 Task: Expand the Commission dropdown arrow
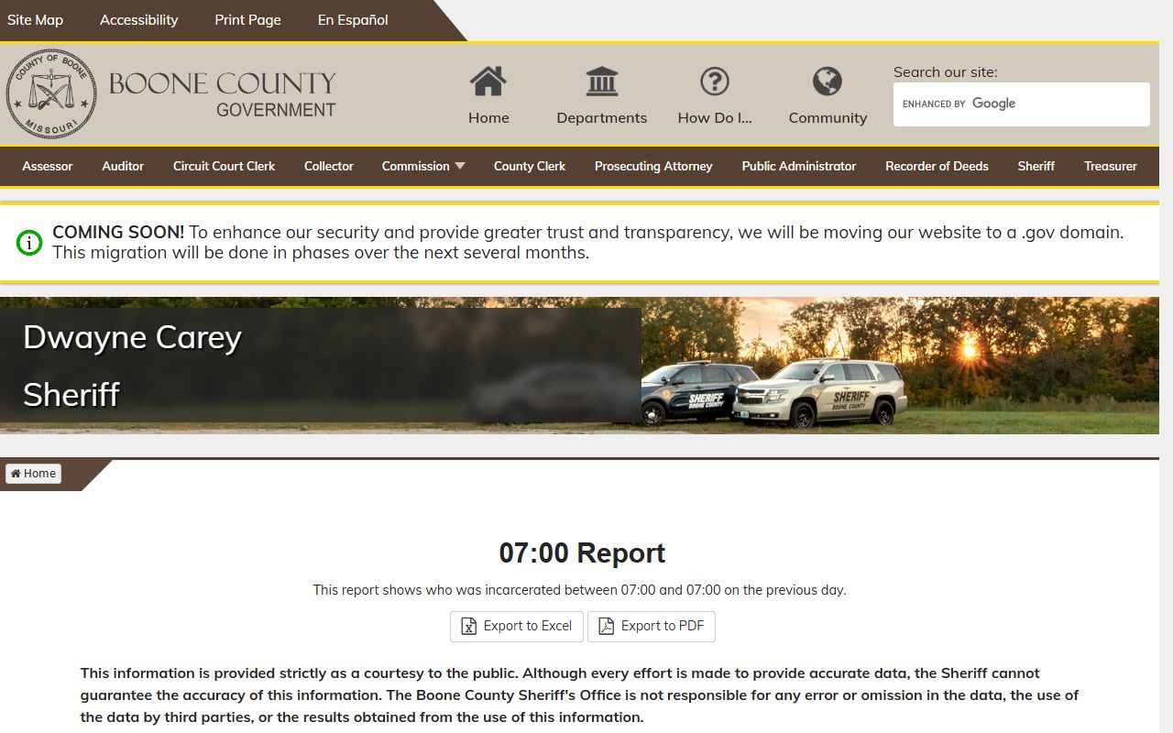(x=460, y=166)
